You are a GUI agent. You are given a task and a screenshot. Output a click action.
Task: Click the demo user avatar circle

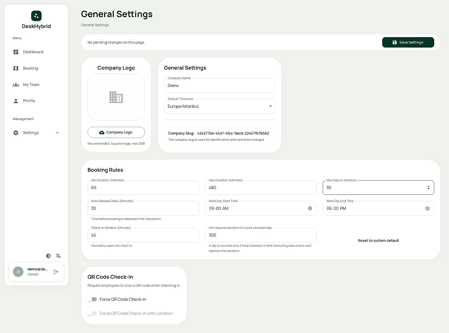click(x=18, y=271)
